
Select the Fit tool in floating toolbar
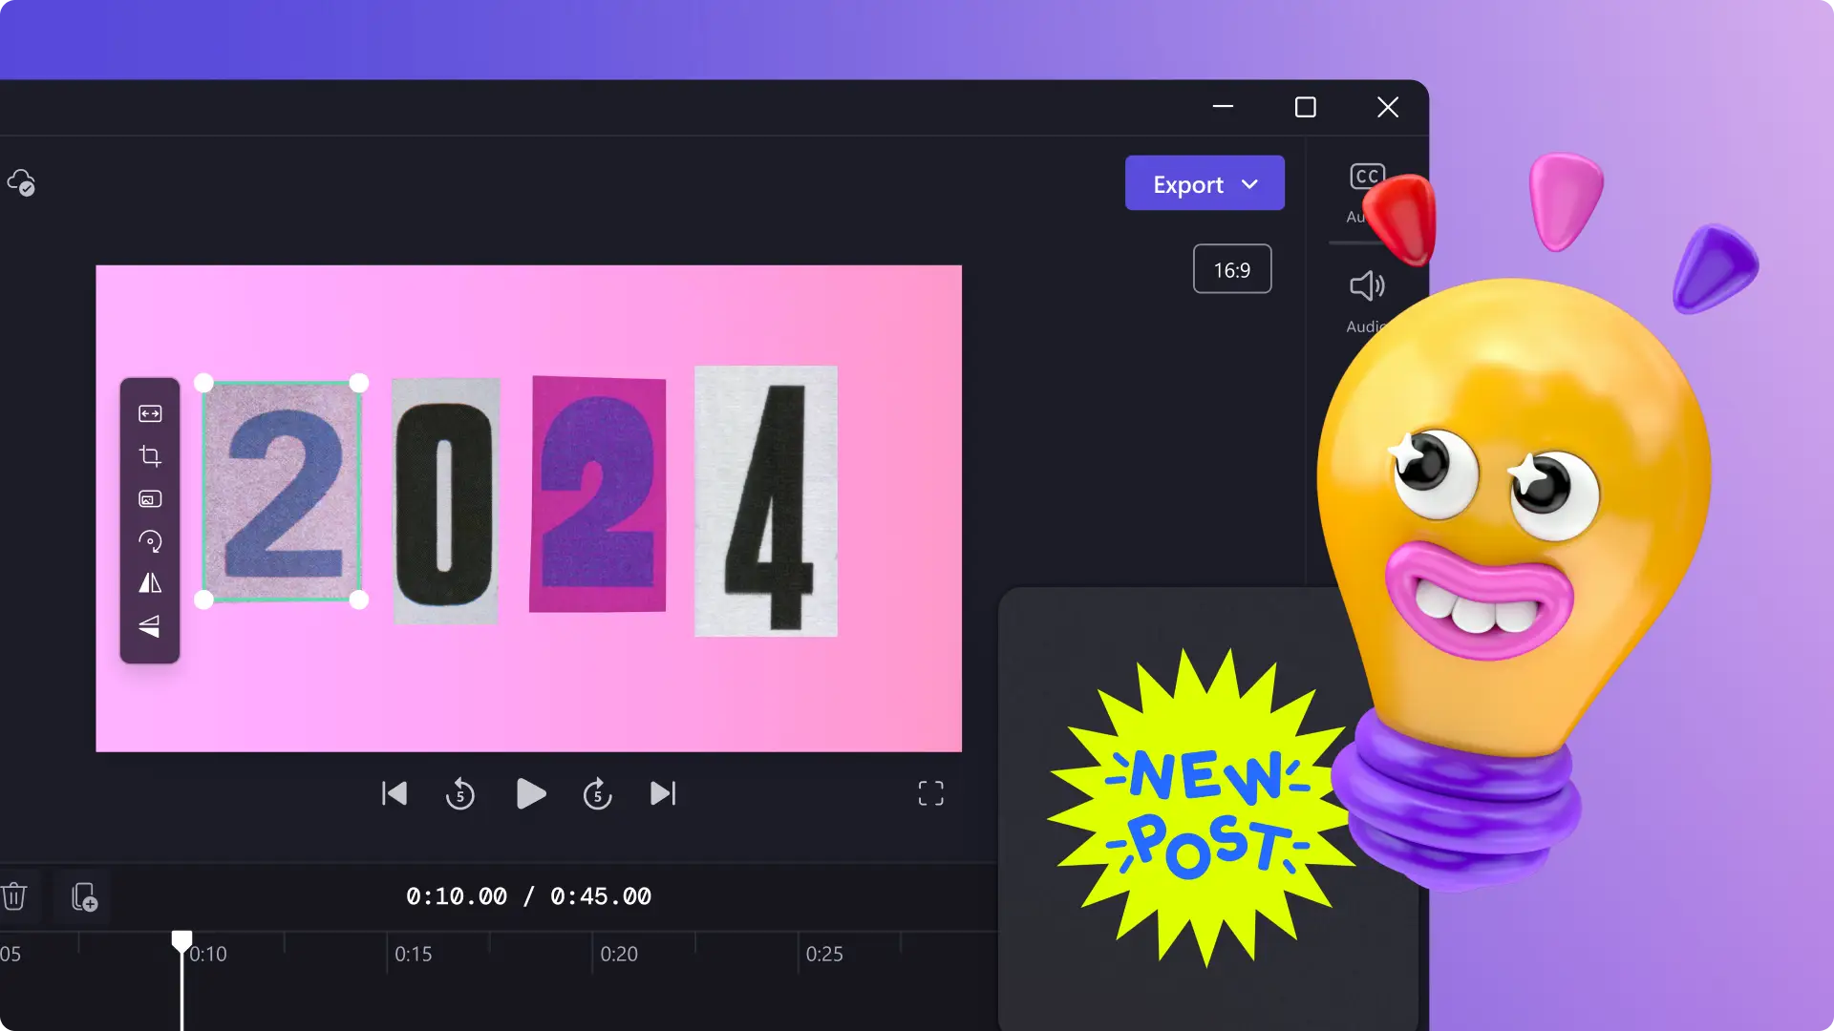150,413
